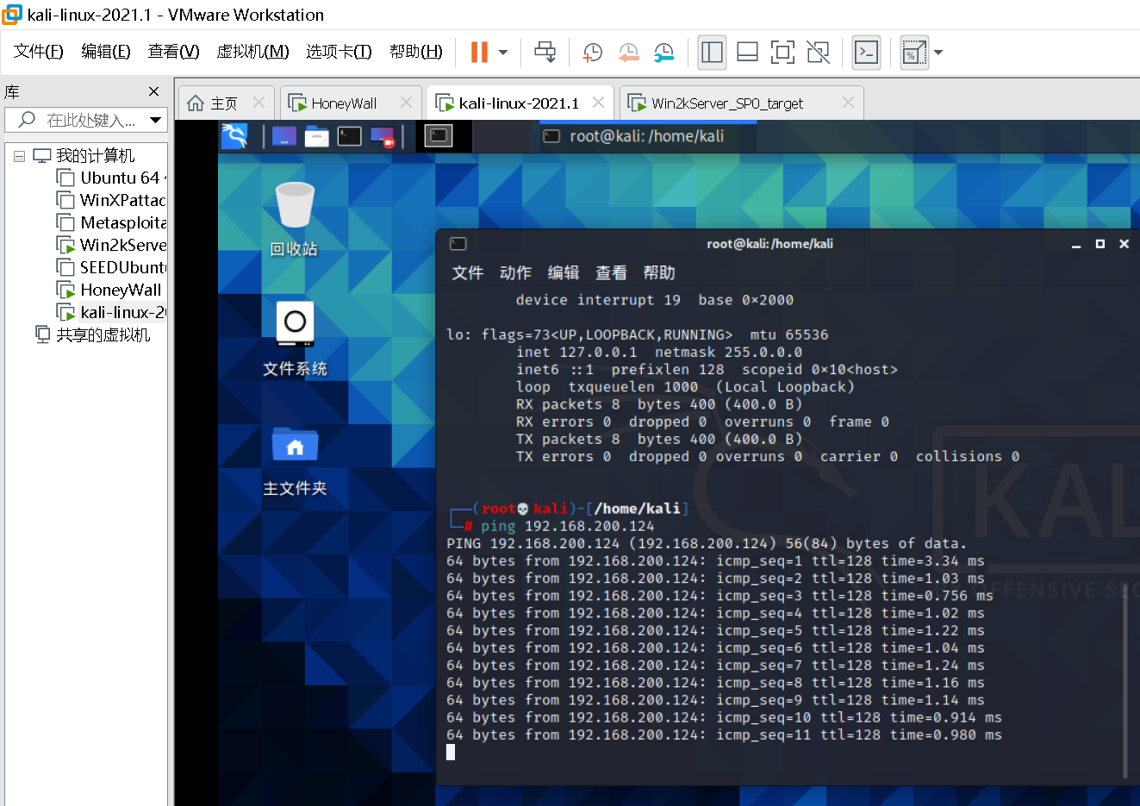Close the 库 library panel
This screenshot has width=1140, height=806.
click(153, 91)
